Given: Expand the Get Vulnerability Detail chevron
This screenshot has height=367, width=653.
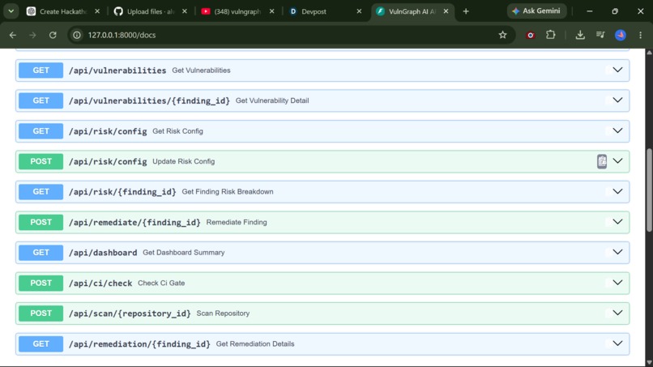Looking at the screenshot, I should click(x=617, y=100).
